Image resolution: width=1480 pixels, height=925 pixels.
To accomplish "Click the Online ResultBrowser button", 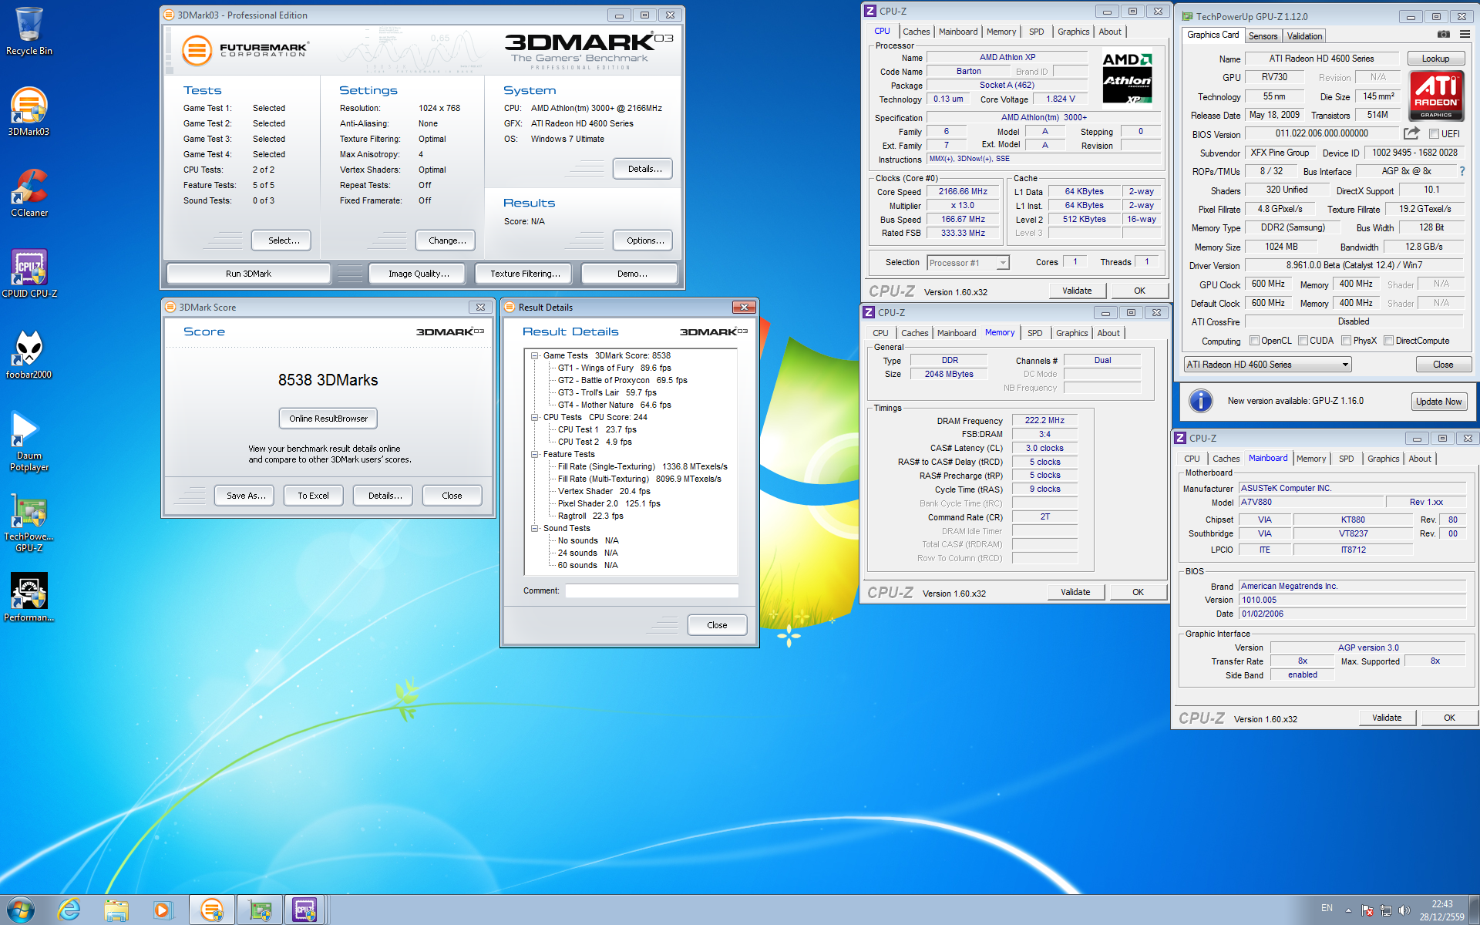I will pyautogui.click(x=328, y=419).
